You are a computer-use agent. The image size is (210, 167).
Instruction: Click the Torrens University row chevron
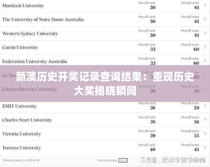coord(205,147)
